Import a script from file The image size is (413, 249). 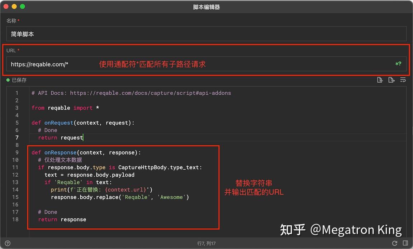380,80
